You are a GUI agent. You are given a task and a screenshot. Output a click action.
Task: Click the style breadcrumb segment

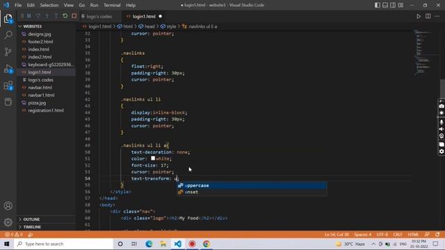(x=168, y=26)
